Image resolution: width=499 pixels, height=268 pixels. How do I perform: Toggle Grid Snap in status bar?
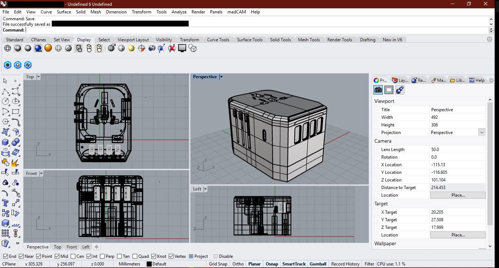(x=218, y=264)
